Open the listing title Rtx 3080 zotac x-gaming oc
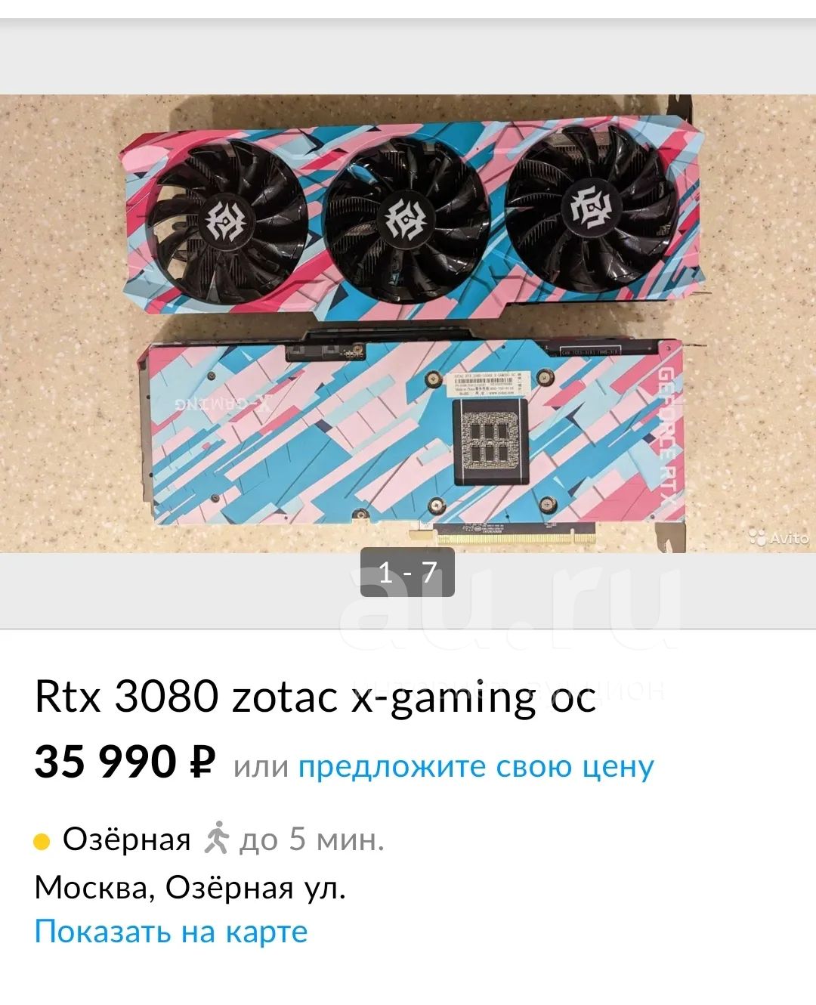 [x=315, y=697]
